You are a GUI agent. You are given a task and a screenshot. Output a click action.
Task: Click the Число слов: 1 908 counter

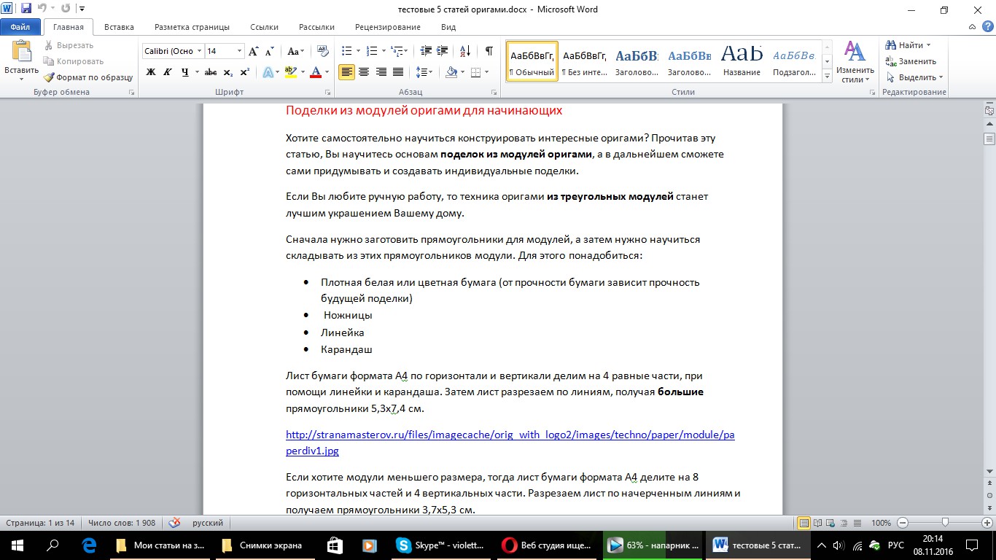pos(122,523)
